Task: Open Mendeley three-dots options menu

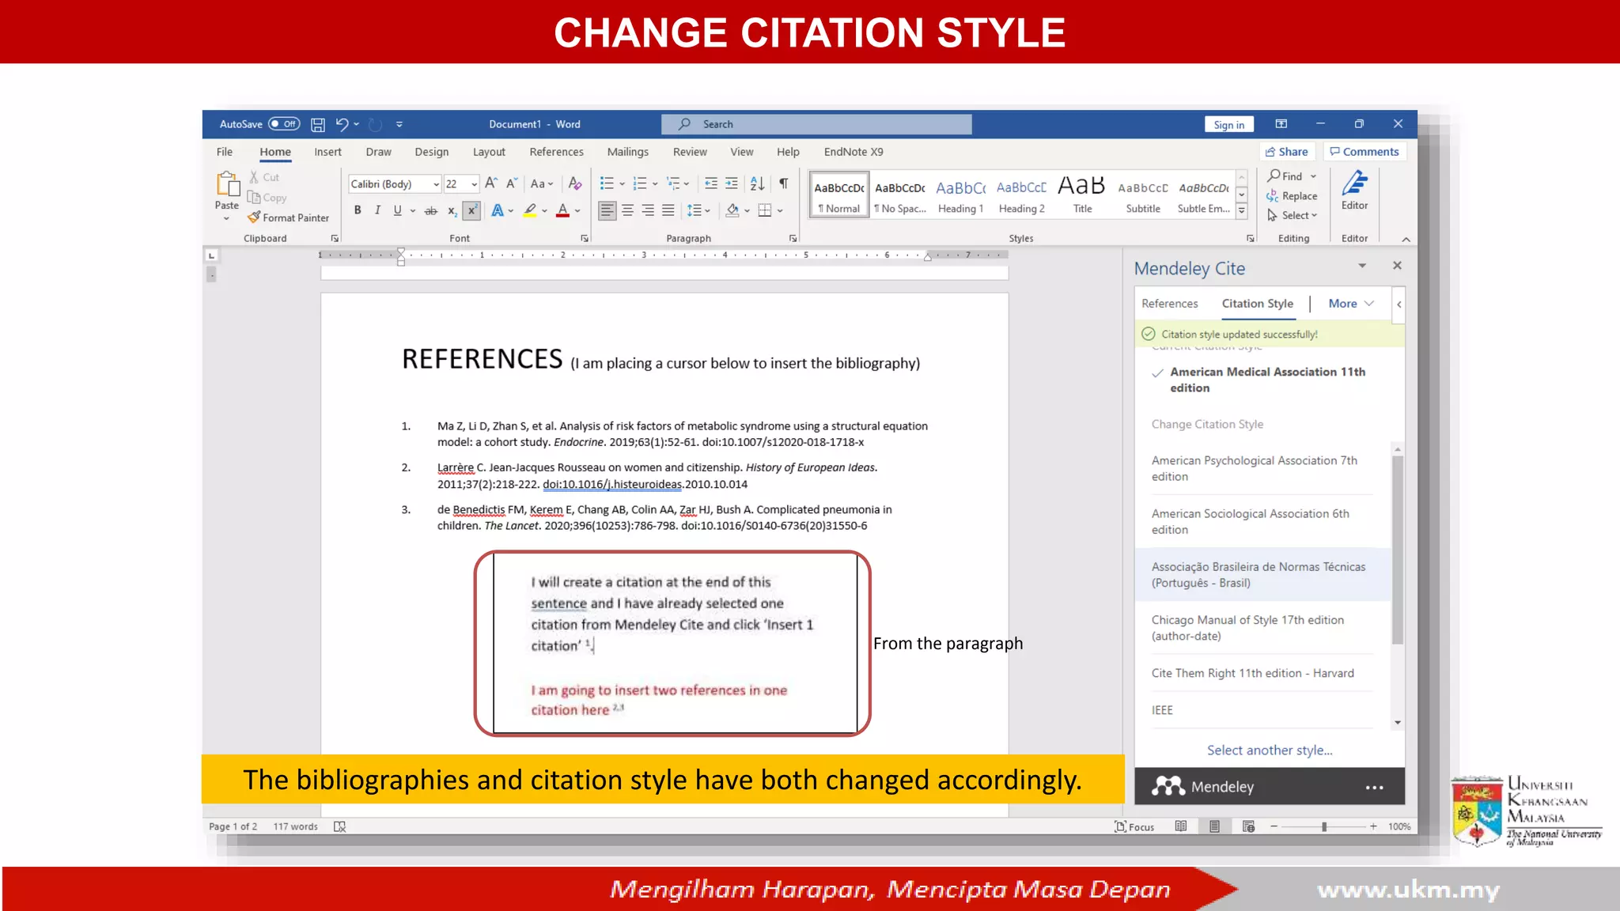Action: 1374,788
